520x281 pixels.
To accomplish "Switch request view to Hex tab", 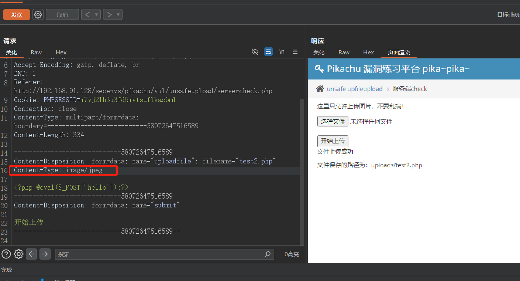I will pos(61,53).
